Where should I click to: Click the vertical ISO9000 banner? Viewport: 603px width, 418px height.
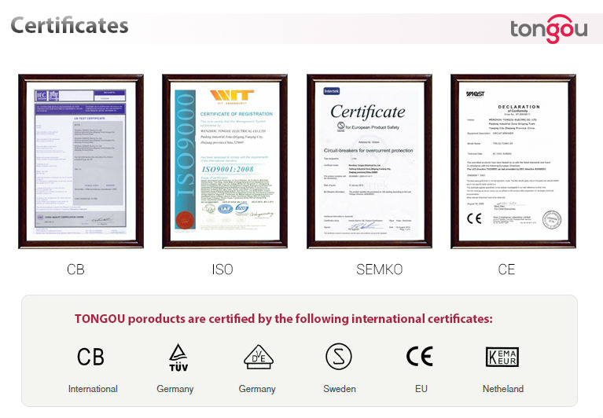click(x=185, y=159)
